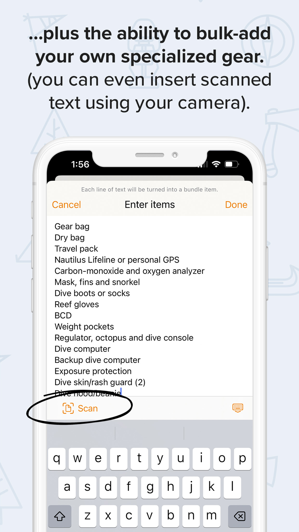The height and width of the screenshot is (532, 299).
Task: Tap the 'q' key on keyboard
Action: 57,459
